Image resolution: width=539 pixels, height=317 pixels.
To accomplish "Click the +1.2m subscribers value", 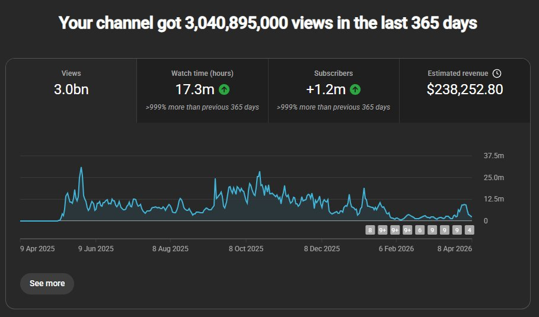I will [326, 89].
